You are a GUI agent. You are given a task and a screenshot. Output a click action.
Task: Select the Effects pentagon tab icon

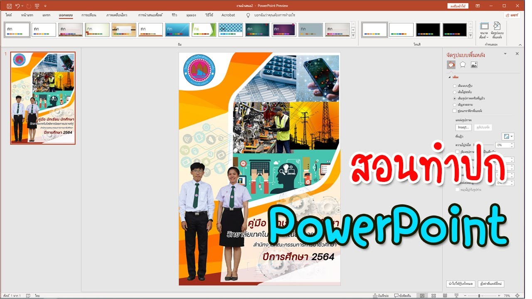pyautogui.click(x=463, y=65)
